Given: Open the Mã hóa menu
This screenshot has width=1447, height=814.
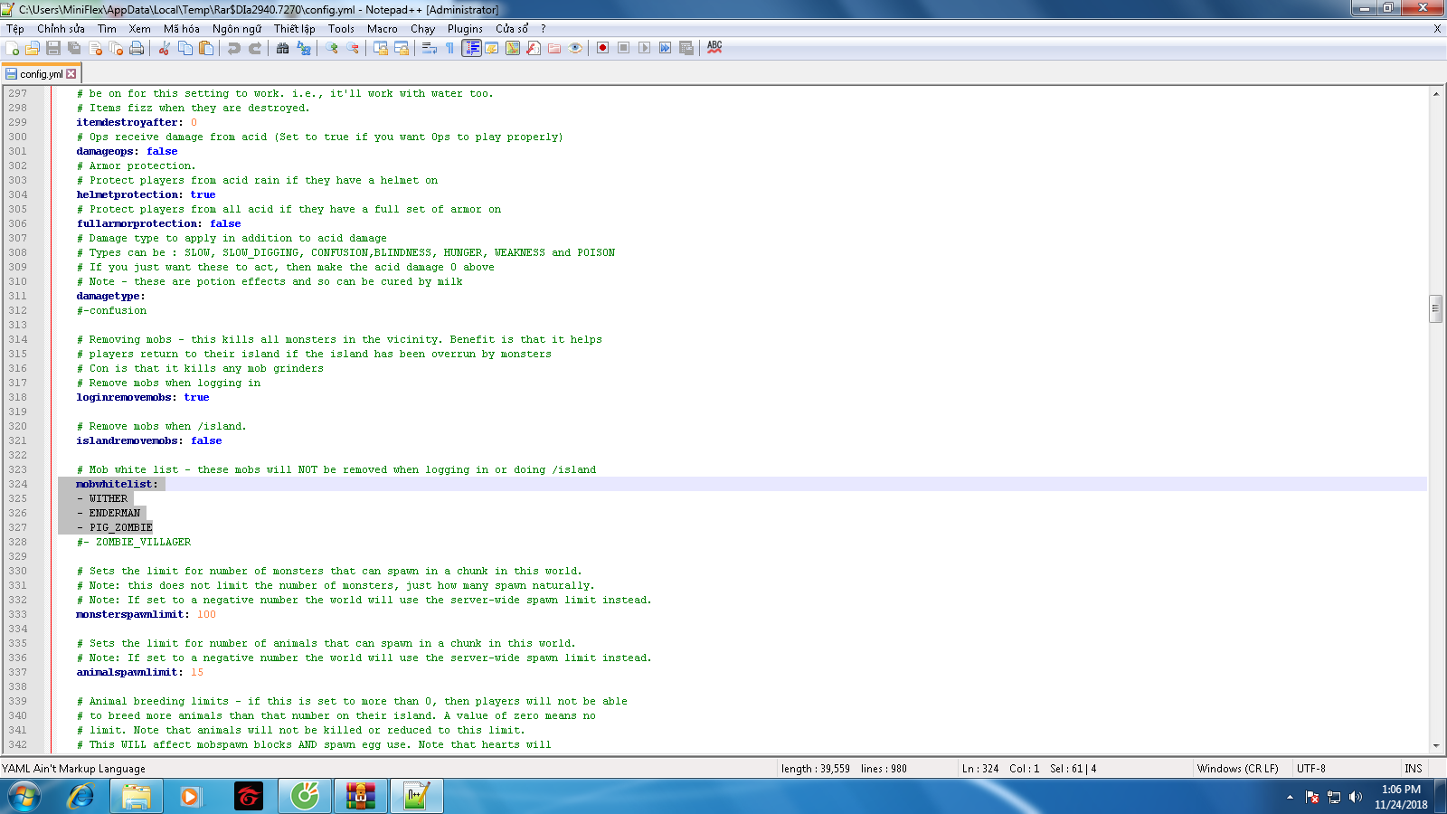Looking at the screenshot, I should click(181, 29).
